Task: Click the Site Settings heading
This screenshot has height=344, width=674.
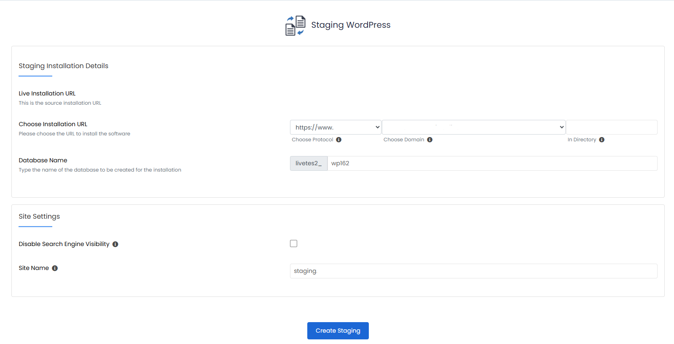Action: [x=39, y=217]
